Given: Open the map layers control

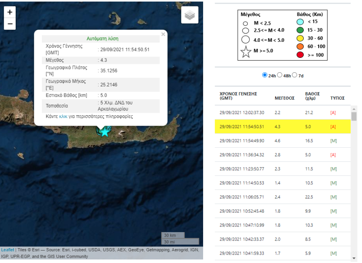Looking at the screenshot, I should (x=190, y=15).
